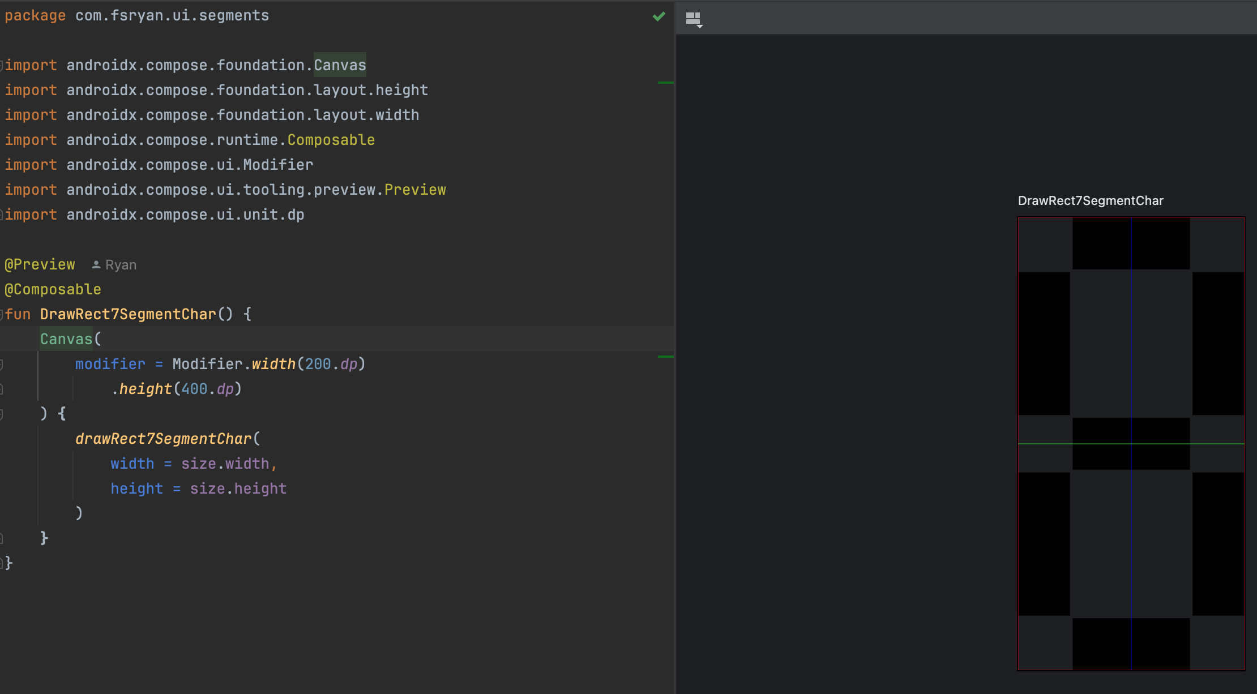Click the androidx.compose.ui.unit.dp import line
The width and height of the screenshot is (1257, 694).
pyautogui.click(x=155, y=215)
